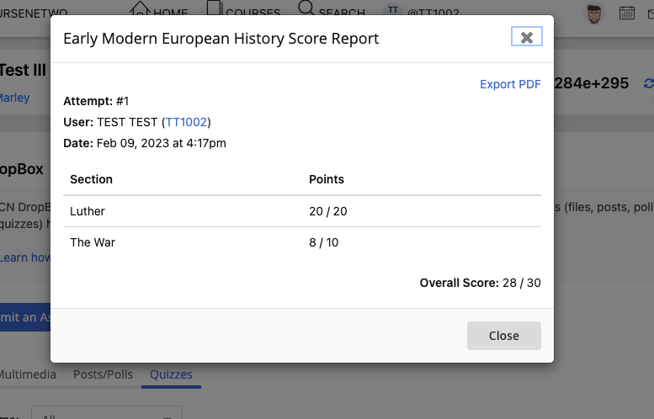The height and width of the screenshot is (419, 654).
Task: Click the blue Submit an Assignment button
Action: pyautogui.click(x=25, y=317)
